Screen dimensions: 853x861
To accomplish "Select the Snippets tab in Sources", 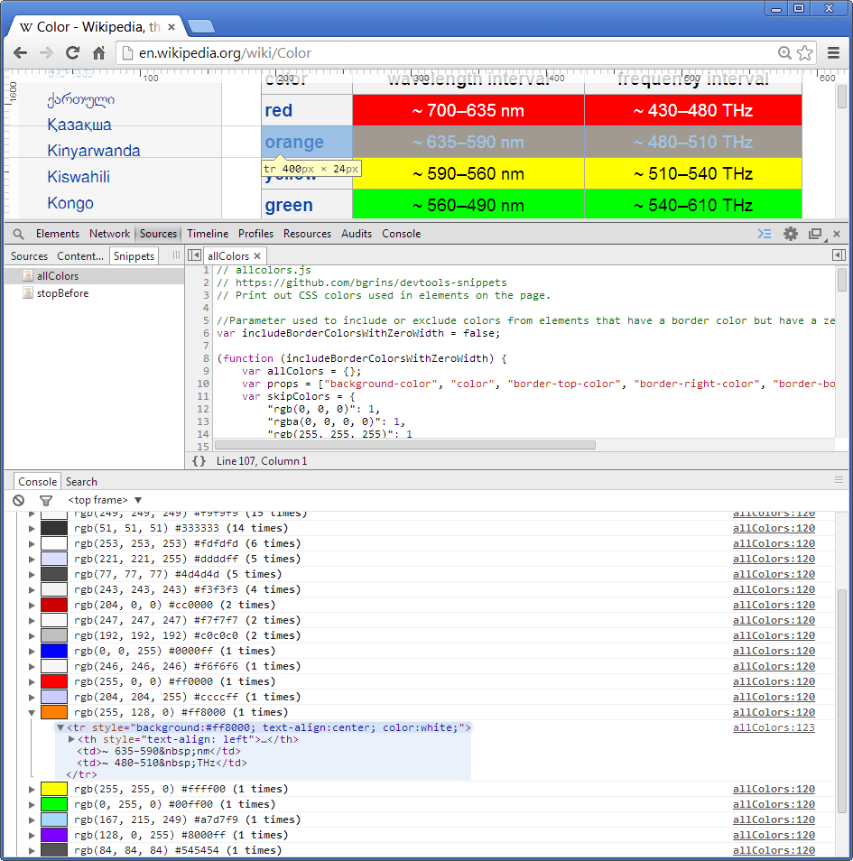I will tap(134, 255).
